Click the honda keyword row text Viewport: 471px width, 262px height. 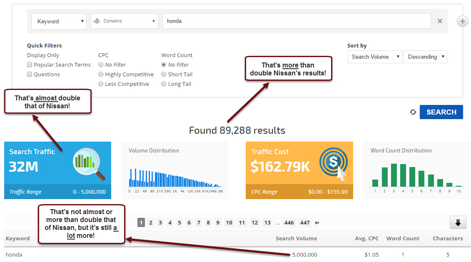tap(14, 255)
